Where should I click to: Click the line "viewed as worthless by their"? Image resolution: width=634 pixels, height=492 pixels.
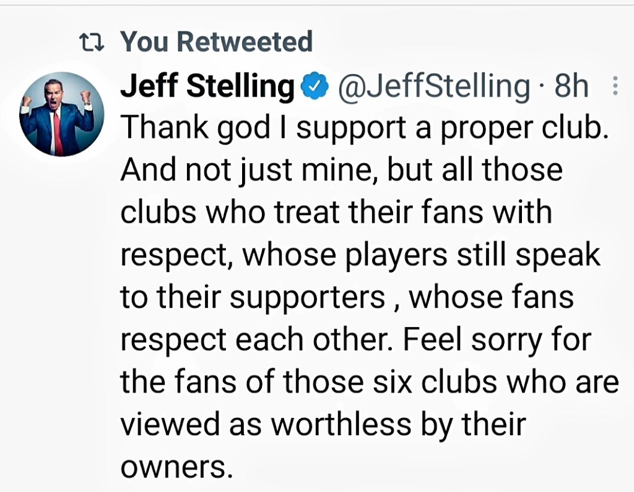(x=323, y=425)
